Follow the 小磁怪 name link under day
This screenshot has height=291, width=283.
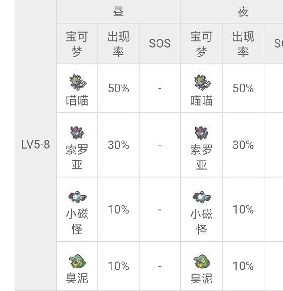coord(77,222)
